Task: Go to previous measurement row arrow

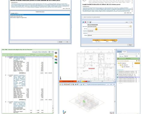Action: coord(130,22)
